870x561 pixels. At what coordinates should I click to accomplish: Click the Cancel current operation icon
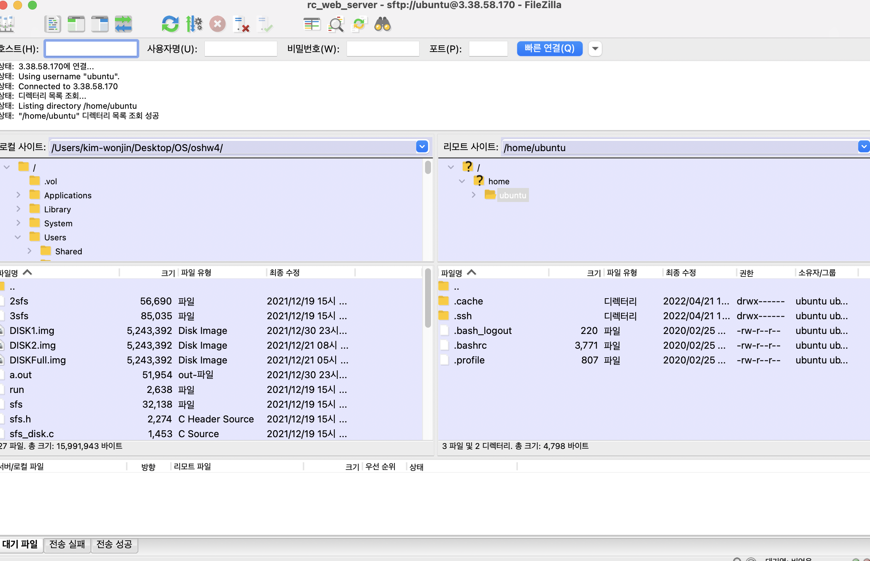[x=218, y=24]
